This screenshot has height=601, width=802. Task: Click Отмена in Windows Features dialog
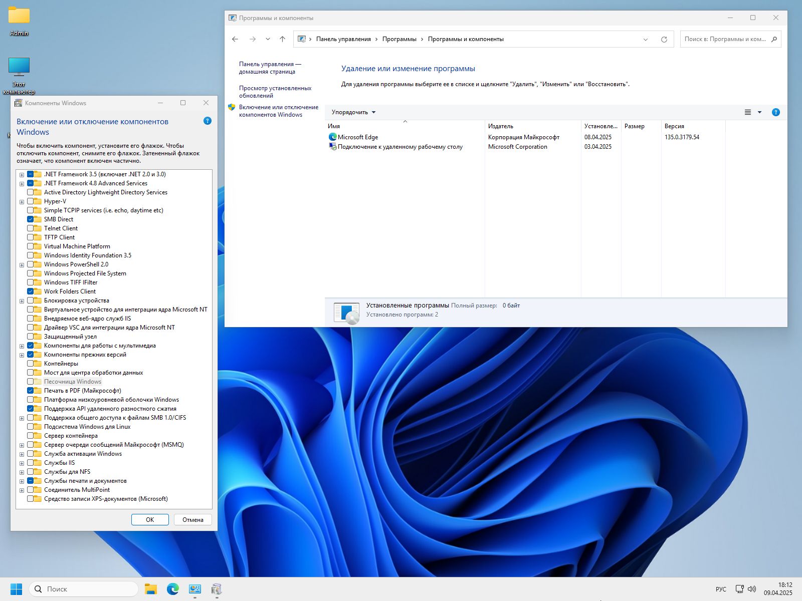(193, 519)
